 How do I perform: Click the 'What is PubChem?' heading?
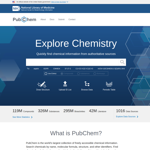coord(76,133)
